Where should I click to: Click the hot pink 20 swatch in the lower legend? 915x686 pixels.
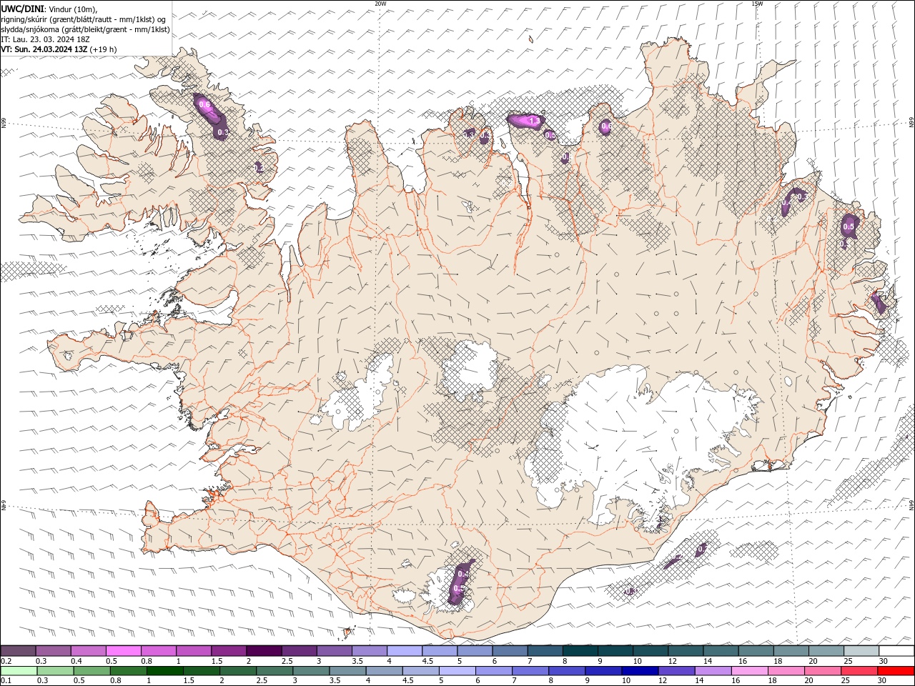tap(823, 671)
